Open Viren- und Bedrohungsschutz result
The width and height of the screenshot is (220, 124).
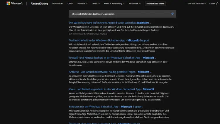click(x=113, y=89)
